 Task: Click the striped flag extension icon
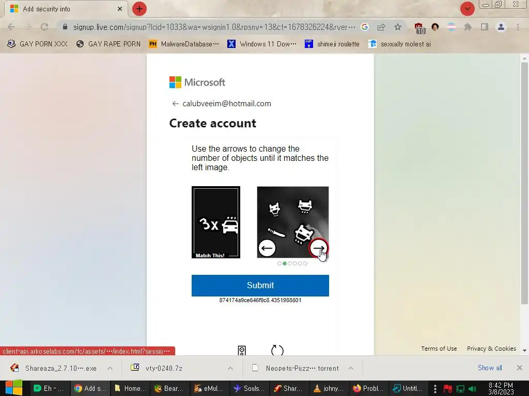[x=452, y=27]
